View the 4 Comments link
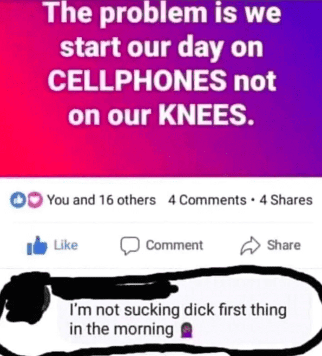 point(207,200)
